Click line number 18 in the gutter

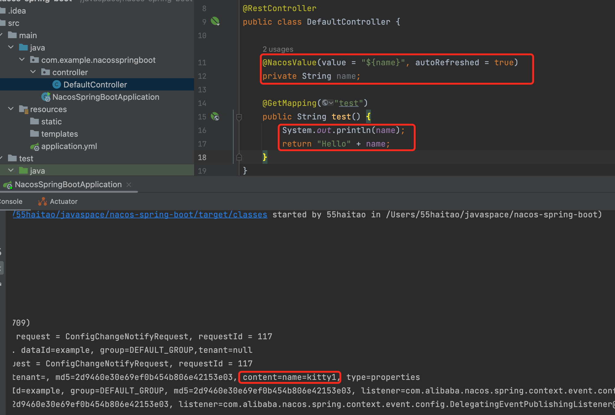[x=202, y=157]
